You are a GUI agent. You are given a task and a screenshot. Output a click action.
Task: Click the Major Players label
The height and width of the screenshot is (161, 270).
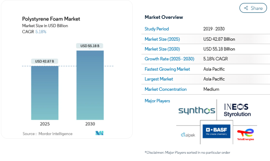[x=157, y=101]
